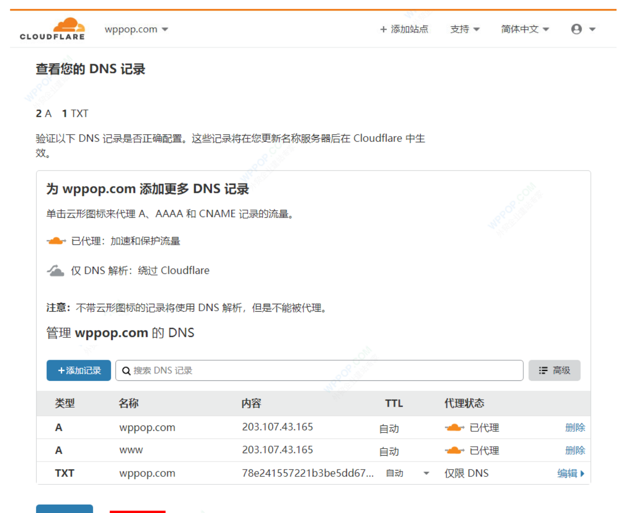Click the 添加记录 button
The height and width of the screenshot is (513, 620).
[79, 371]
